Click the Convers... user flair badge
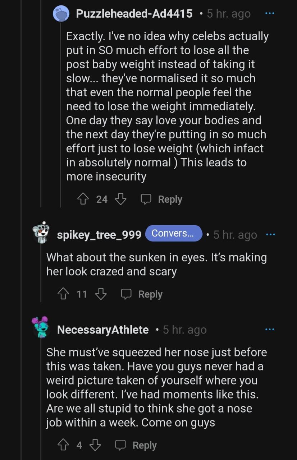Screen dimensions: 297x460 [x=173, y=233]
